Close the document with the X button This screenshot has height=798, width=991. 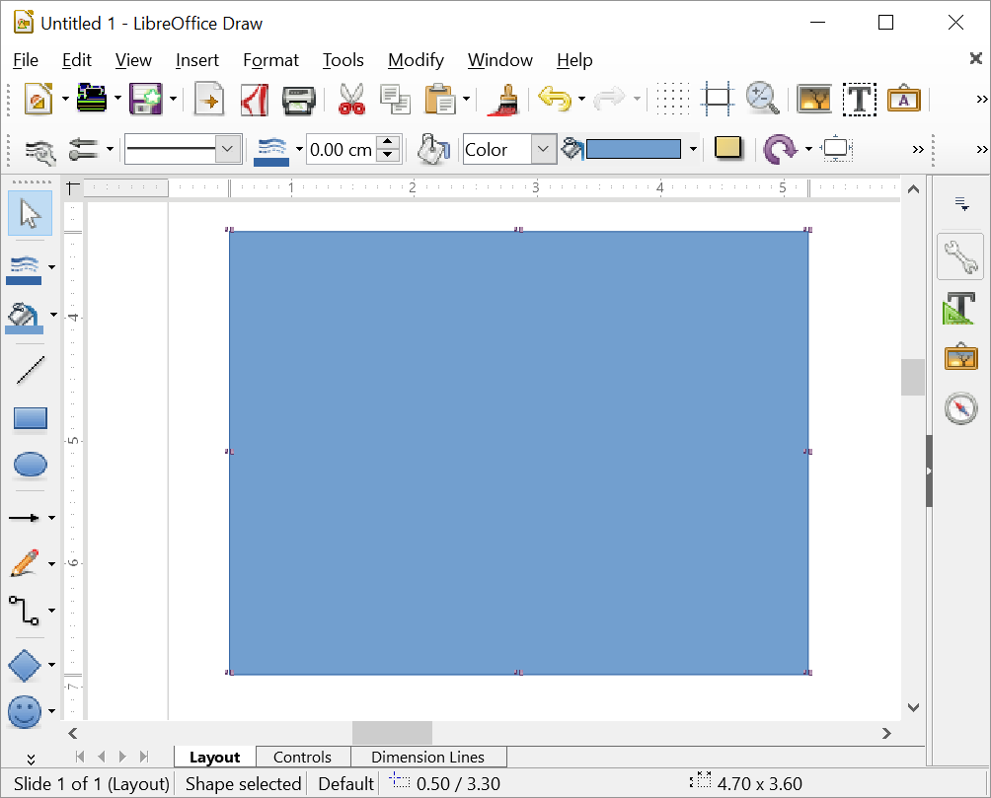(976, 59)
